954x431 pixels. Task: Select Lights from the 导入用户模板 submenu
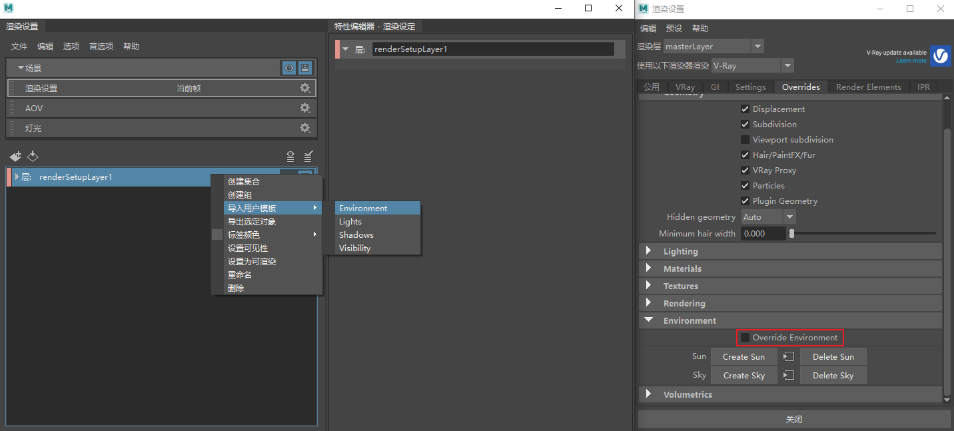click(350, 221)
